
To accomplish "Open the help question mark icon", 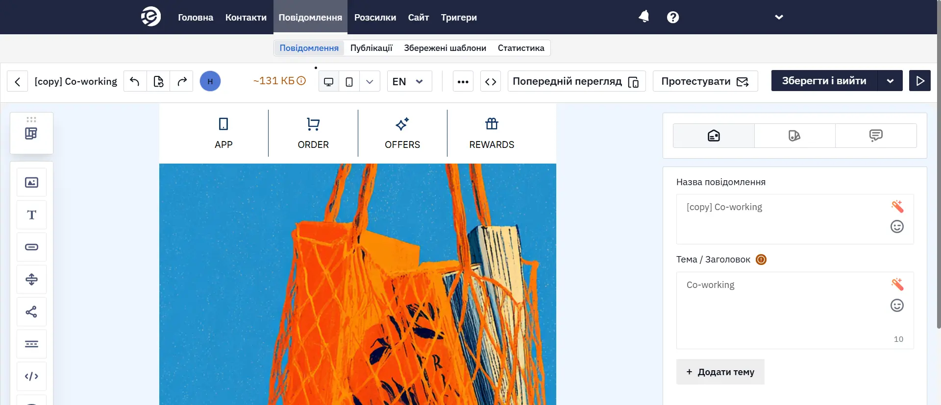I will [x=673, y=17].
